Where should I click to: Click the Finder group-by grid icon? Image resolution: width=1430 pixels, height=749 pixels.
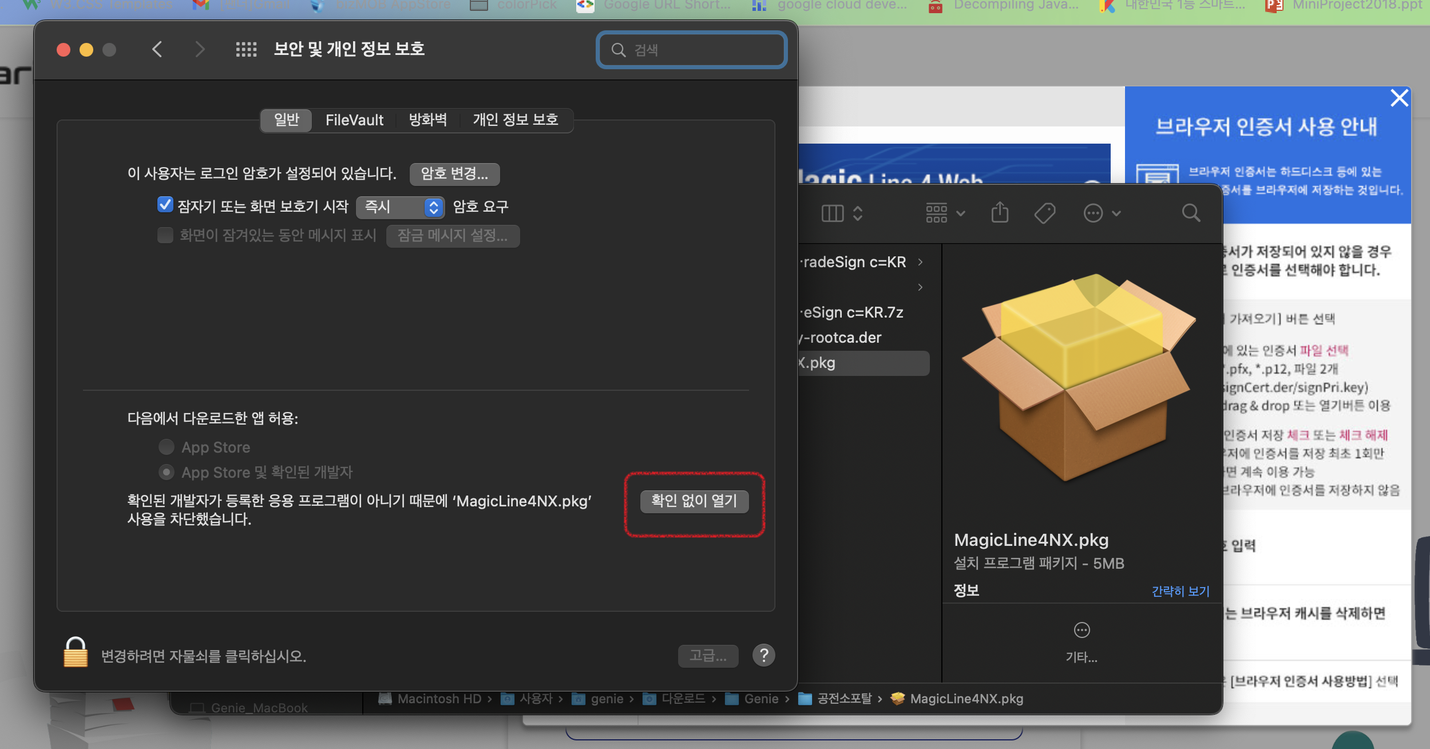point(937,213)
